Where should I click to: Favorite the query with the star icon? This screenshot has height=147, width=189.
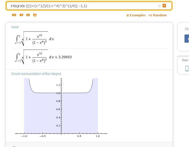160,6
